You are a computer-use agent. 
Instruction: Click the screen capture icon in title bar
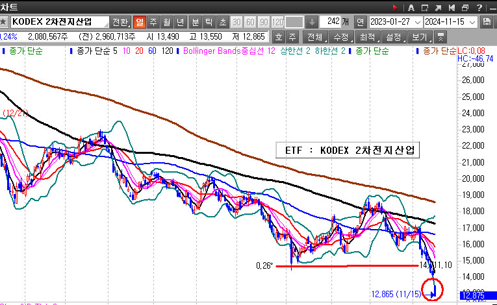click(425, 8)
